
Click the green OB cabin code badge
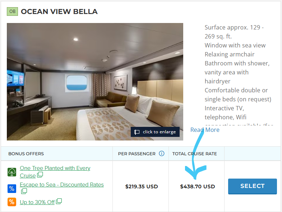point(13,11)
